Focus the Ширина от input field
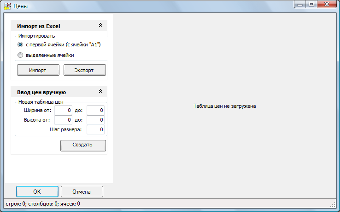This screenshot has width=340, height=212. (x=64, y=110)
